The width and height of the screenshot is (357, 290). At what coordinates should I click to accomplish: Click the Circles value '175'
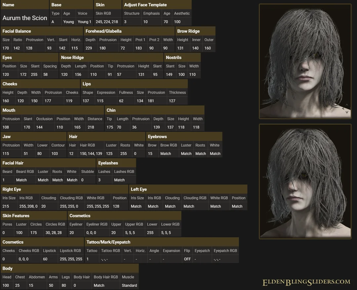click(x=33, y=232)
